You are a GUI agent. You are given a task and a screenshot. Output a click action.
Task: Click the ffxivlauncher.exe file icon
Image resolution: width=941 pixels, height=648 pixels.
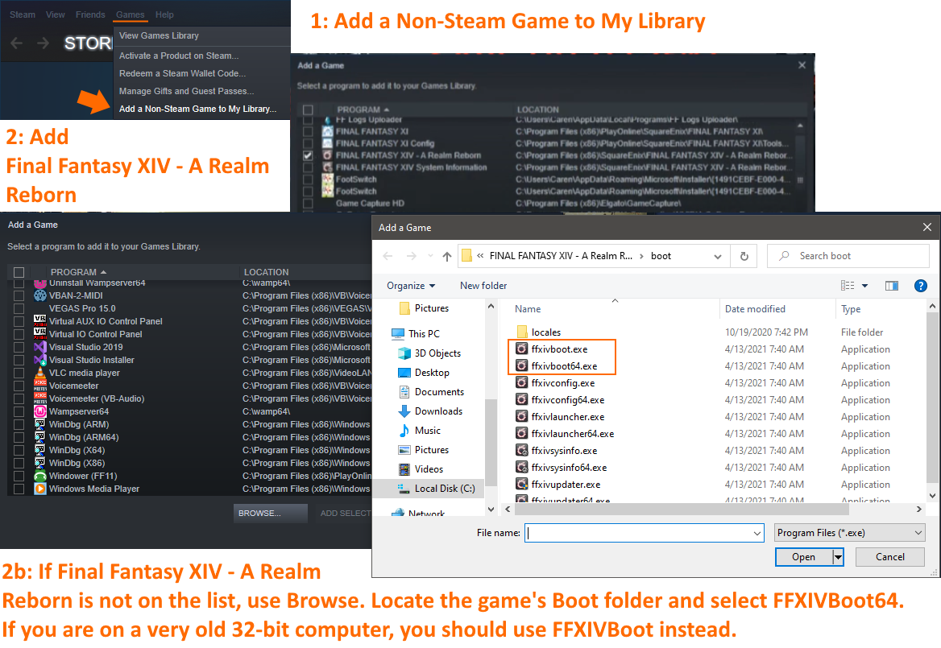point(522,416)
